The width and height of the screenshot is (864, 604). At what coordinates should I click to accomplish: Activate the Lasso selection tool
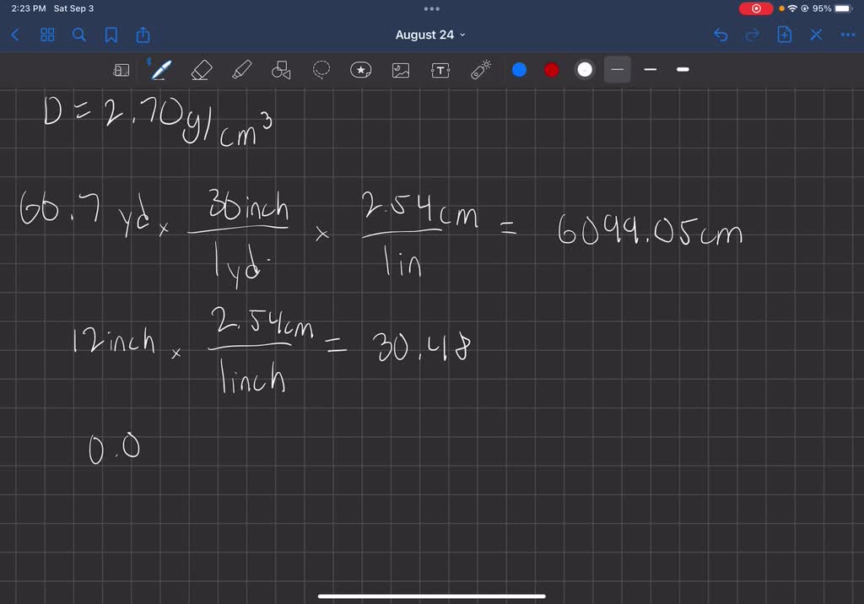tap(321, 70)
